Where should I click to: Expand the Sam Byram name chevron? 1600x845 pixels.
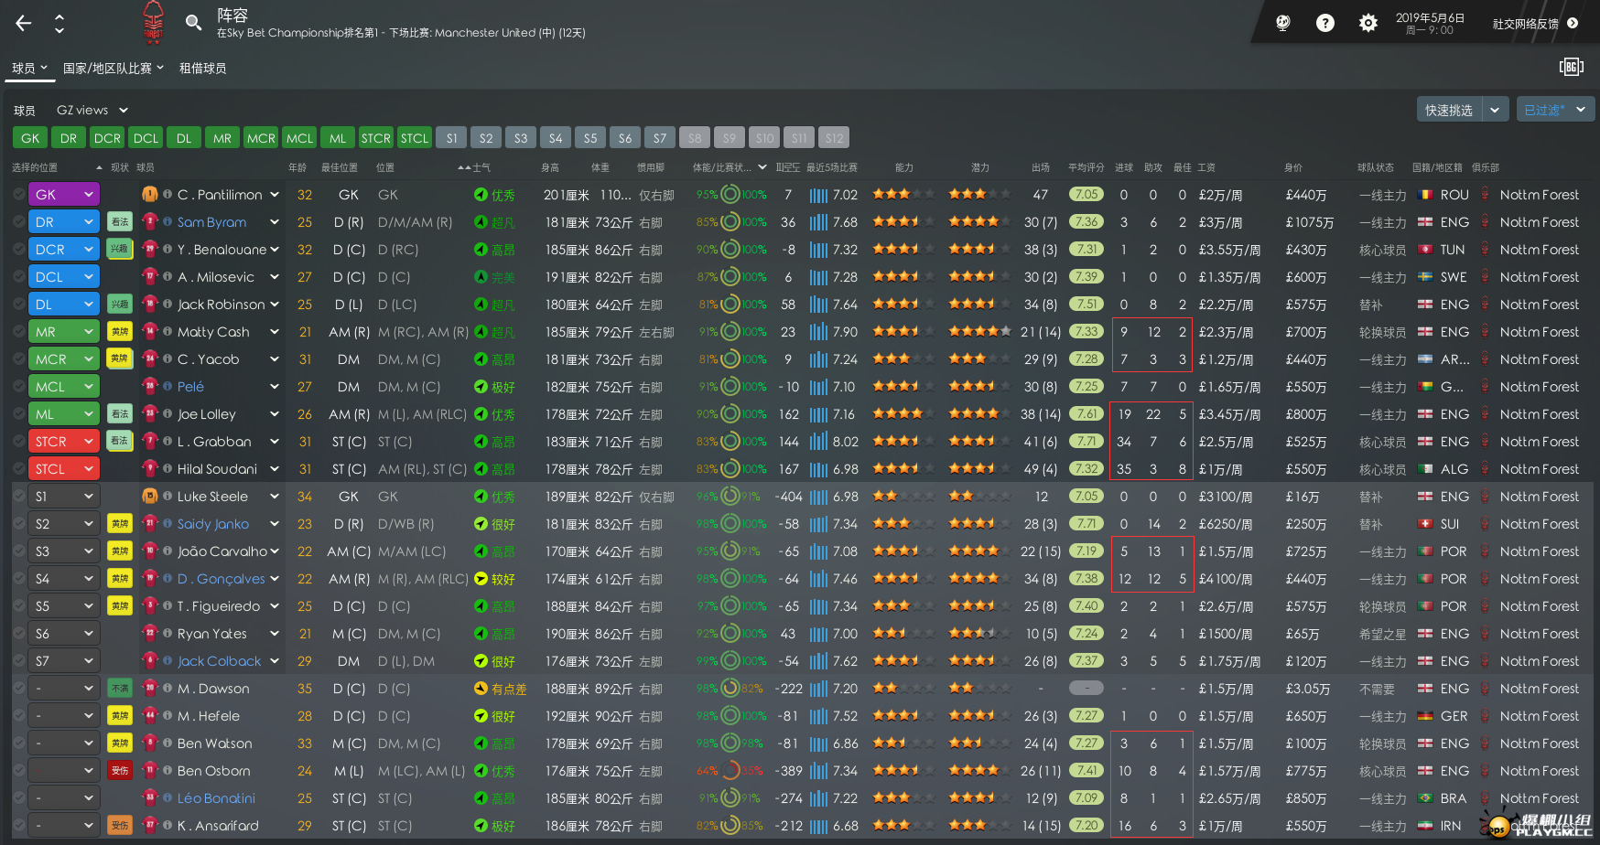tap(274, 222)
